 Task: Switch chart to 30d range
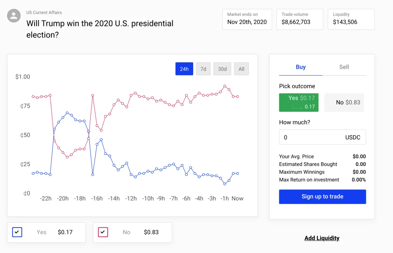tap(222, 69)
